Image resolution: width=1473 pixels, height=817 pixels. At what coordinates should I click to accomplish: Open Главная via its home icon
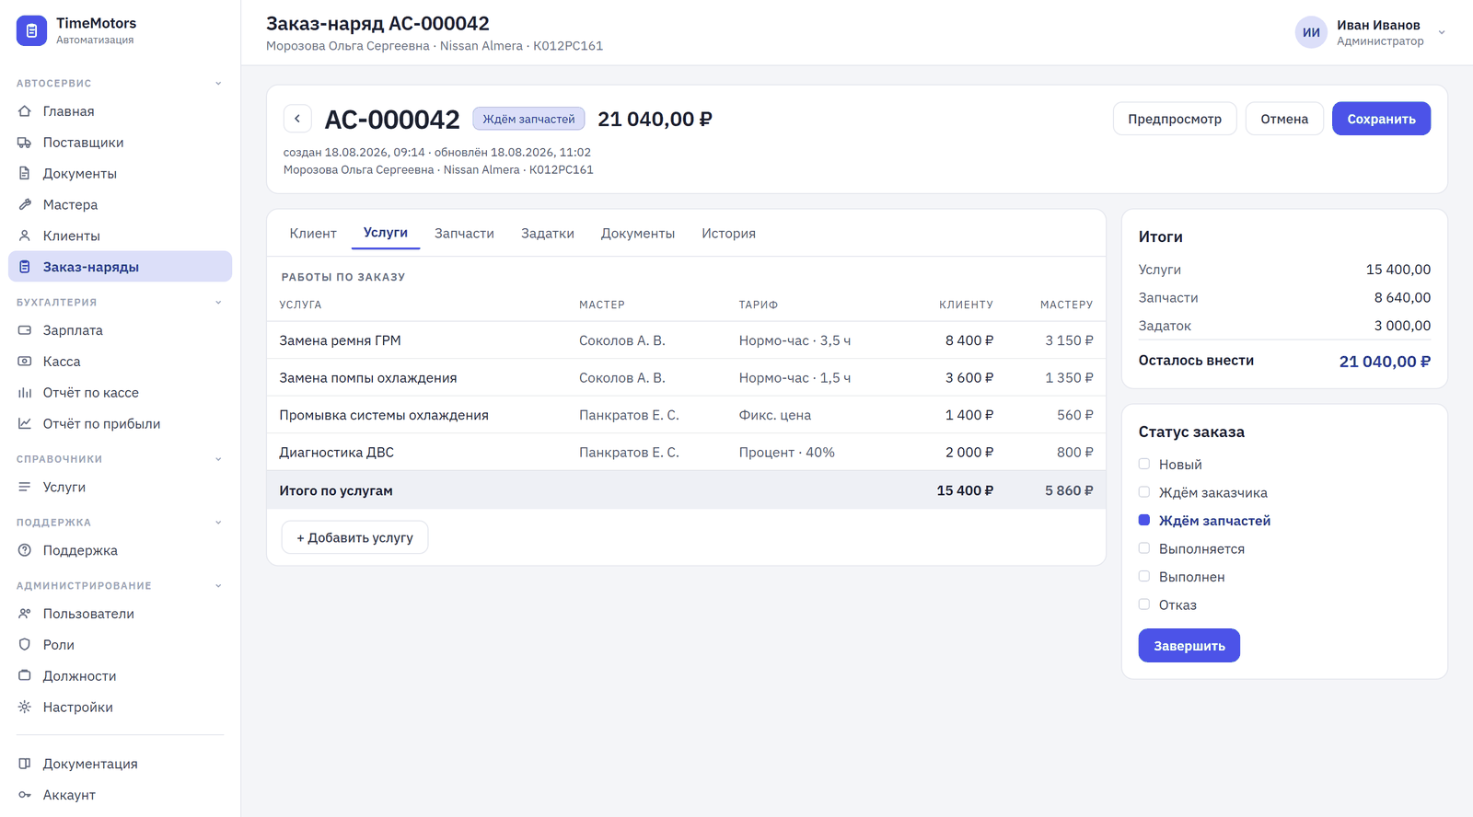(25, 111)
